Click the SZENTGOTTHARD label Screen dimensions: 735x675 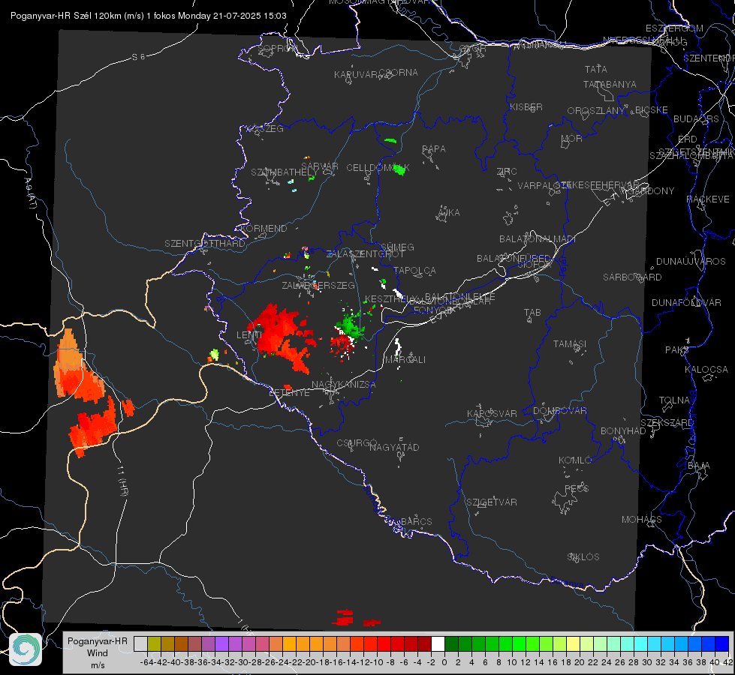pyautogui.click(x=205, y=244)
